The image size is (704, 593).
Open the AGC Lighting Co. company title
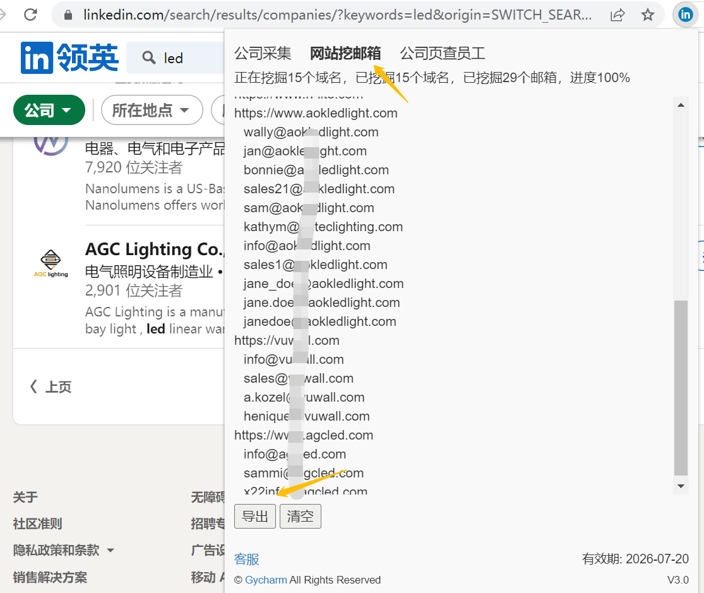155,249
